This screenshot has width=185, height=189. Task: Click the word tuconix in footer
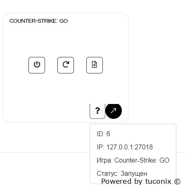[x=158, y=181]
